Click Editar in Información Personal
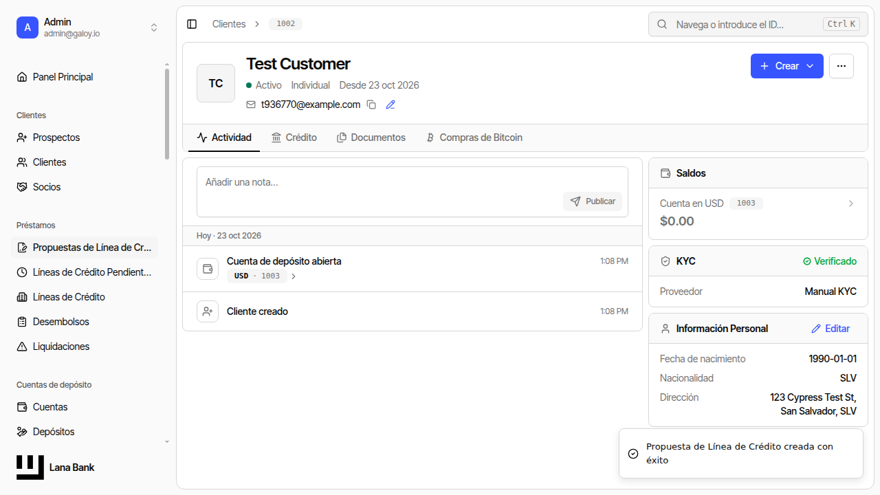 tap(830, 329)
